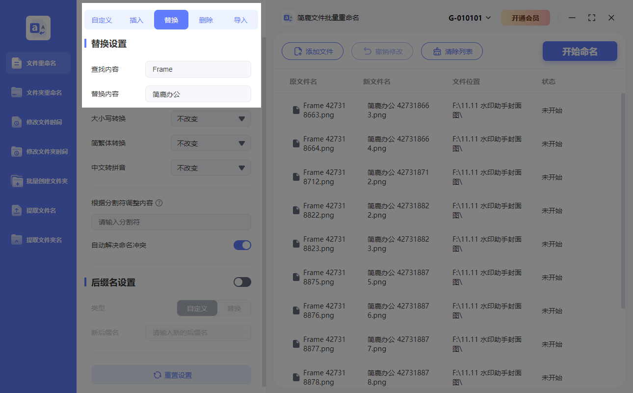633x393 pixels.
Task: Click the 开通会员 button
Action: (x=526, y=18)
